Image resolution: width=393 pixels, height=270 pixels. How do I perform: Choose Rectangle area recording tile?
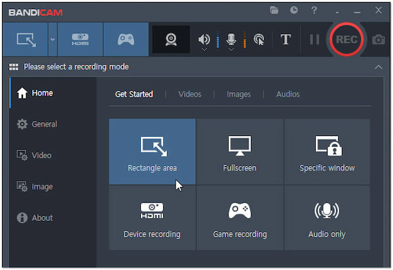point(153,152)
